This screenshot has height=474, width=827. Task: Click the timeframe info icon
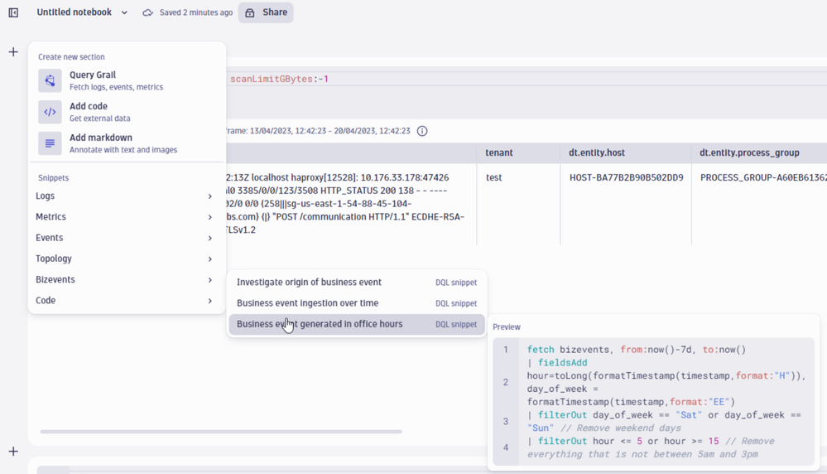tap(422, 131)
